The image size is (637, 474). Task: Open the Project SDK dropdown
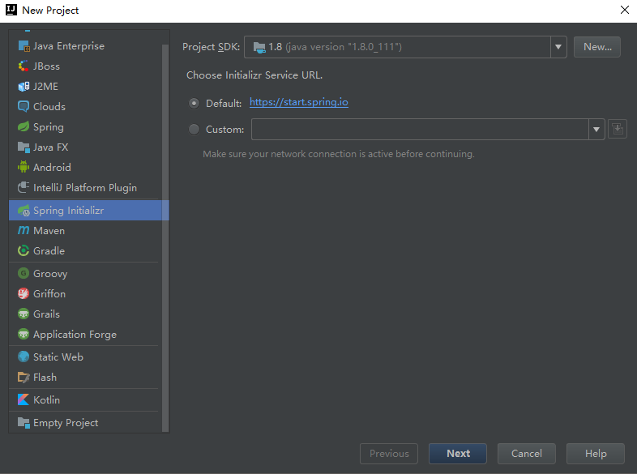click(558, 47)
